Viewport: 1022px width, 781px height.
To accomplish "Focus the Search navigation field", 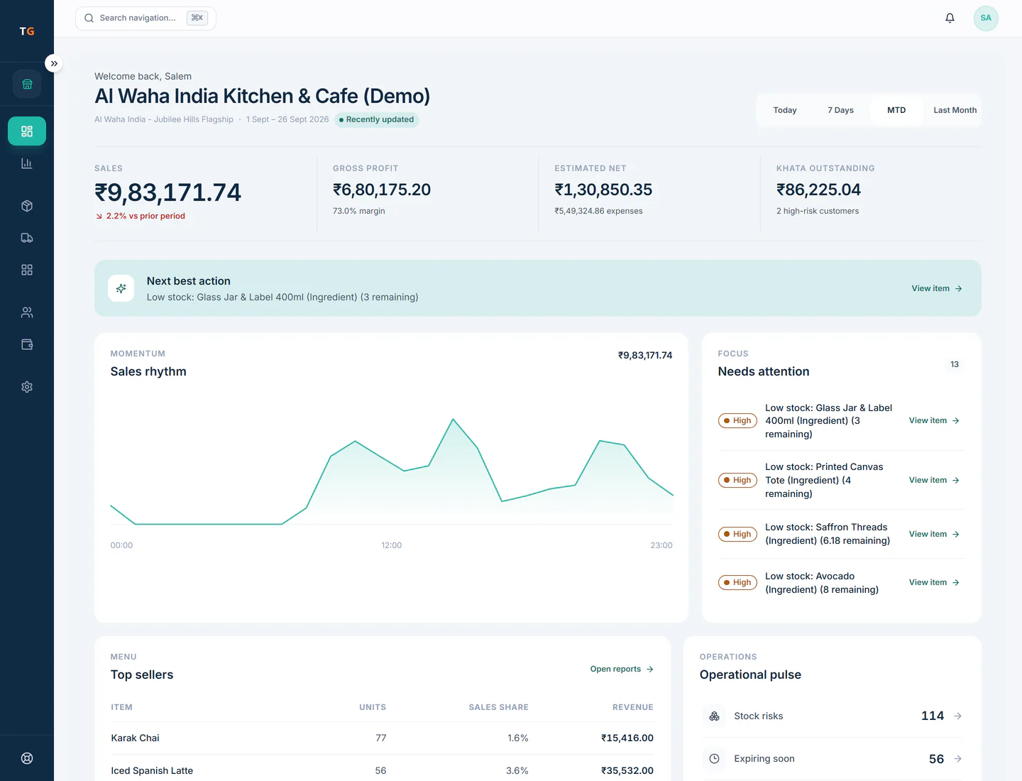I will click(145, 18).
